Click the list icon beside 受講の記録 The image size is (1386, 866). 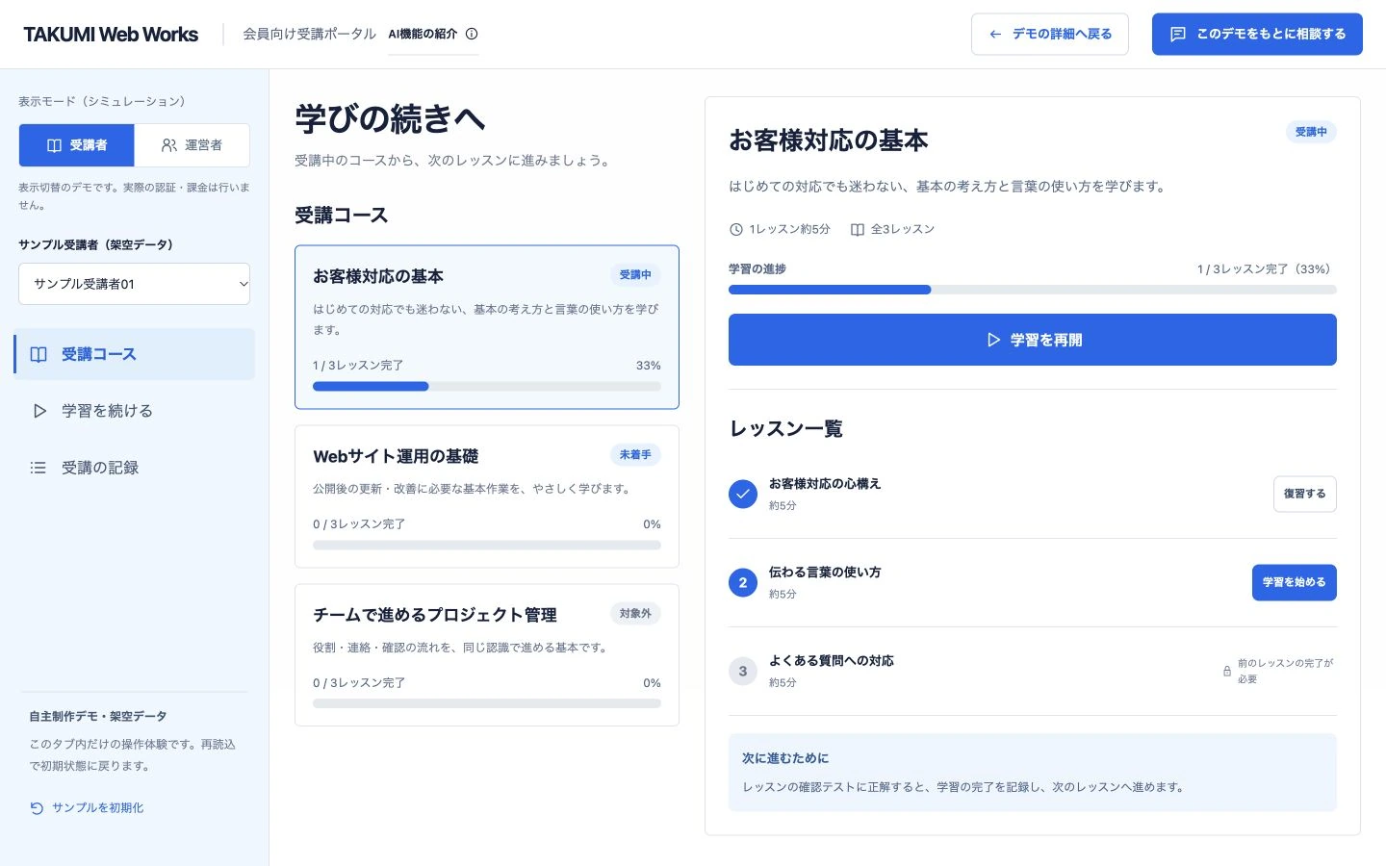pyautogui.click(x=38, y=468)
